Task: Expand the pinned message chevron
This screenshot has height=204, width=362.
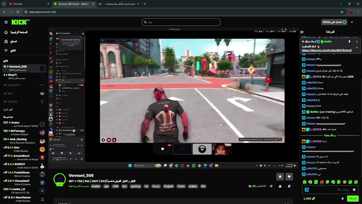Action: [x=357, y=48]
